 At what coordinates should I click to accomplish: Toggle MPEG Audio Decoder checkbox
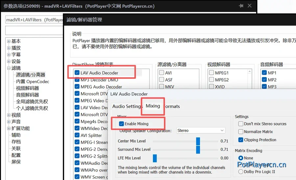click(x=77, y=87)
